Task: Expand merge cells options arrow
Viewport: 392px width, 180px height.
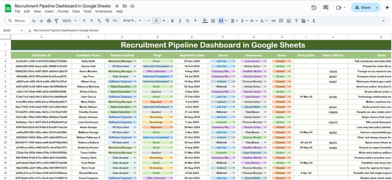Action: [226, 21]
